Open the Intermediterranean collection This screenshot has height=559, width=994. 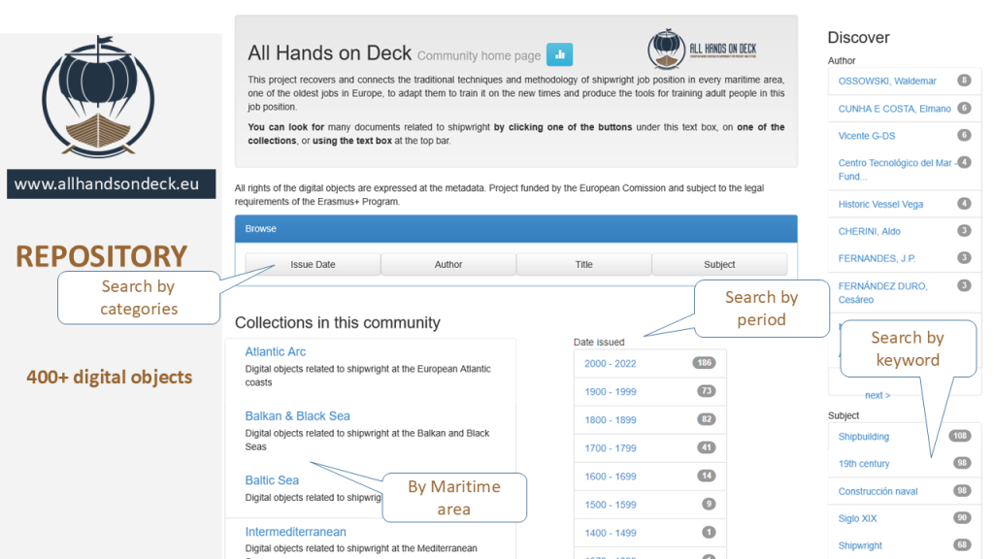tap(295, 532)
